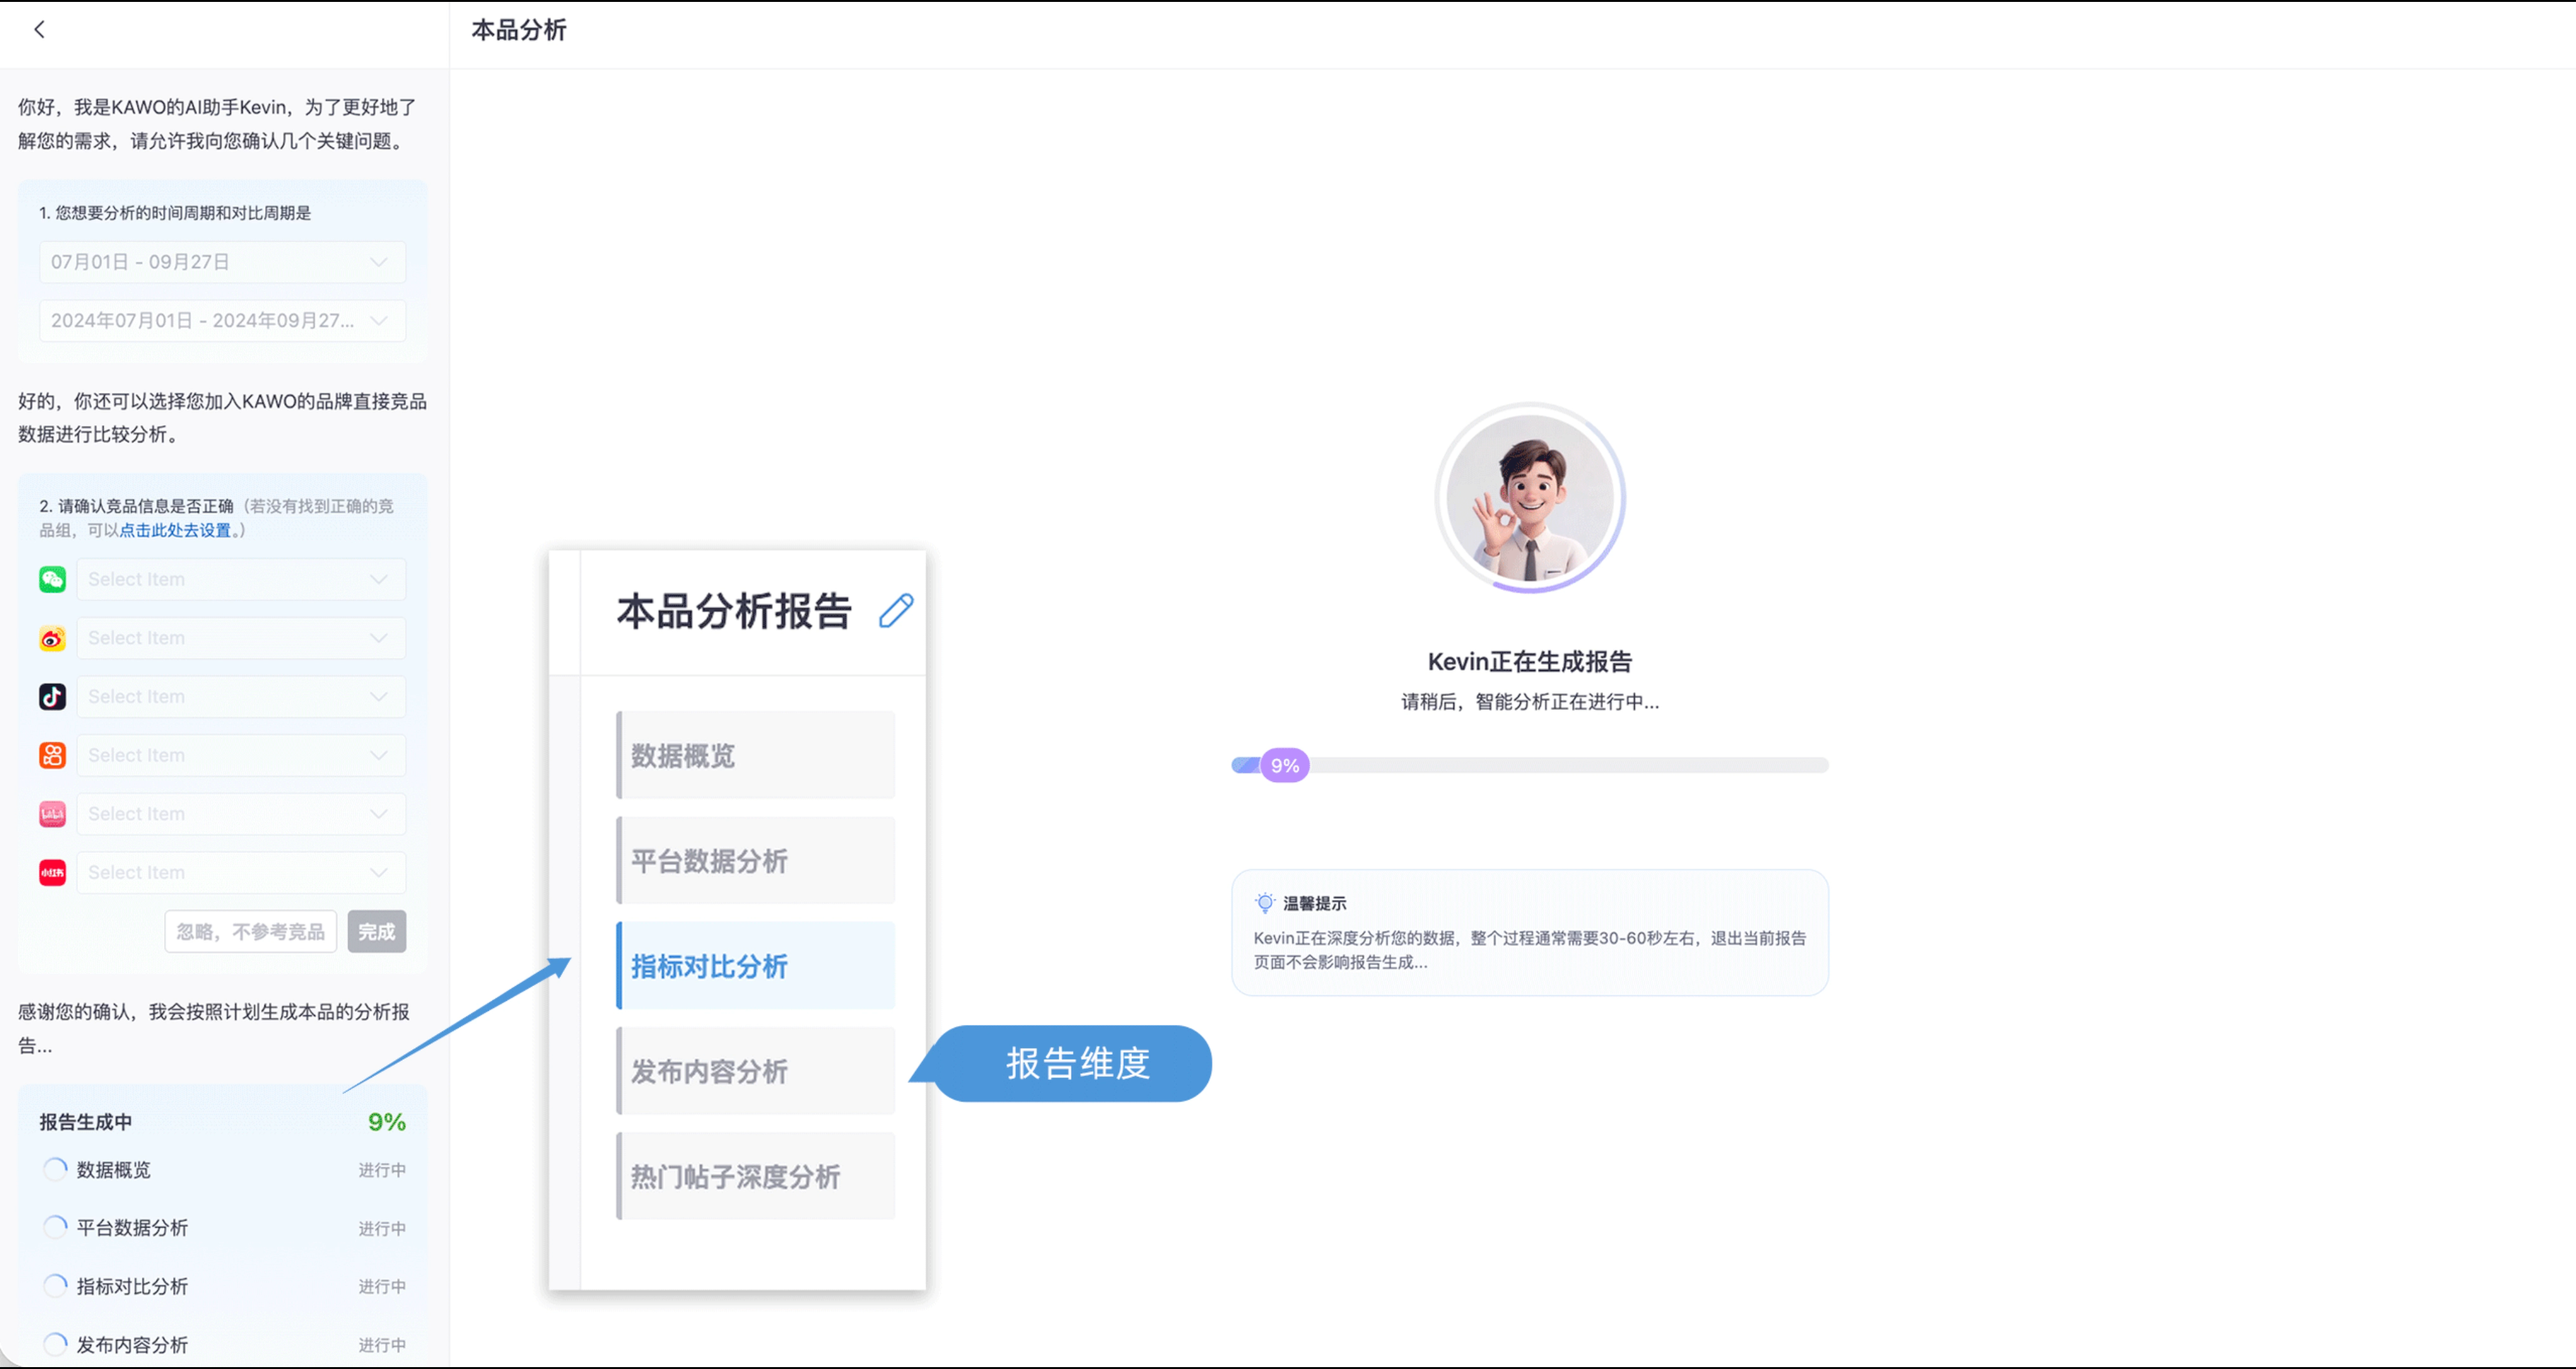The width and height of the screenshot is (2576, 1369).
Task: Click the pencil edit icon beside 本品分析报告
Action: click(x=895, y=610)
